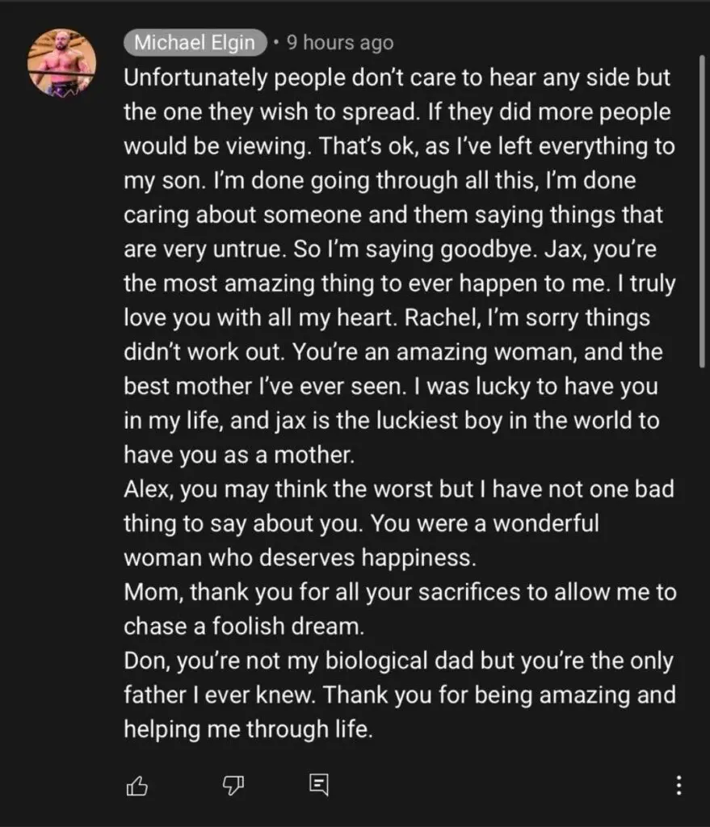This screenshot has width=710, height=827.
Task: Click the "9 hours ago" timestamp
Action: pyautogui.click(x=340, y=43)
